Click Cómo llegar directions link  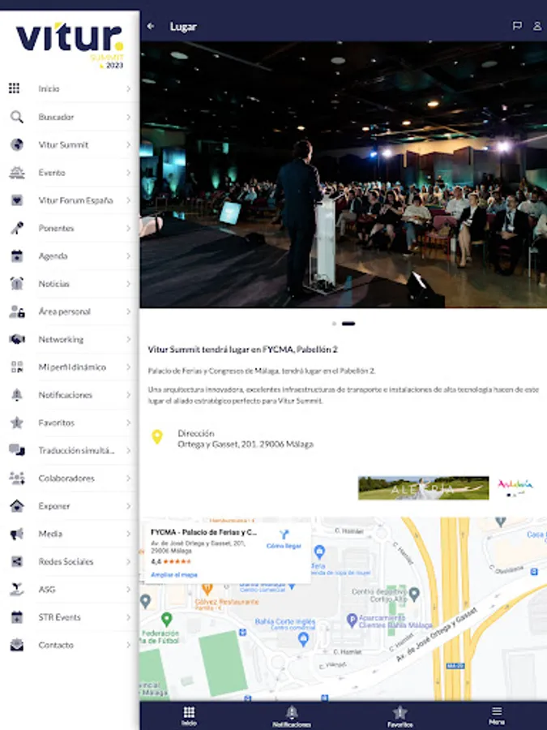tap(284, 539)
